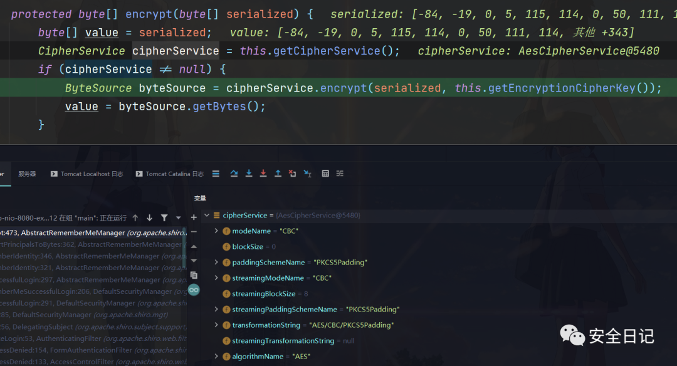Remove watch with the minus icon
The height and width of the screenshot is (366, 677).
[194, 232]
